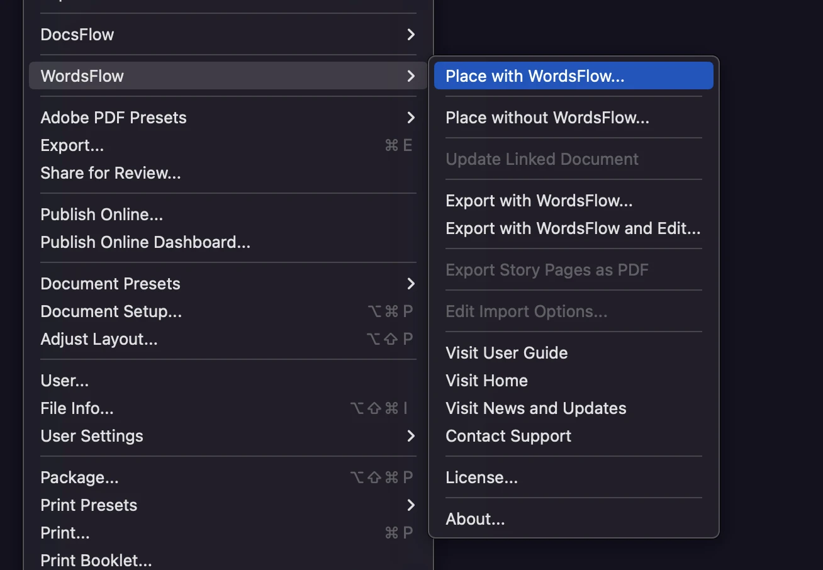
Task: Select Export with WordsFlow and Edit...
Action: coord(574,228)
